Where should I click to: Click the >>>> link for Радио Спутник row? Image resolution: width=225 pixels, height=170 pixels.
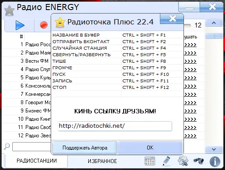click(190, 69)
